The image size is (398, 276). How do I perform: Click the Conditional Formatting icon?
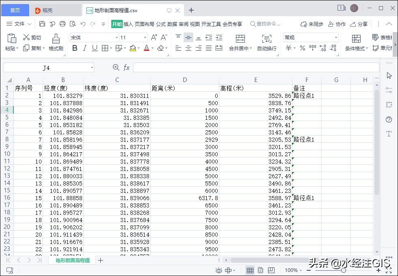point(356,39)
